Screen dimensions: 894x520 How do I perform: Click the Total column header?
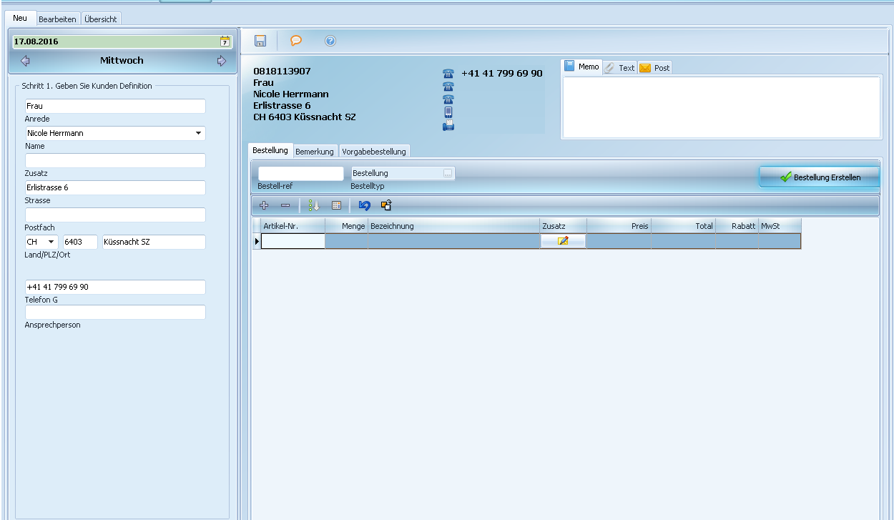(684, 225)
